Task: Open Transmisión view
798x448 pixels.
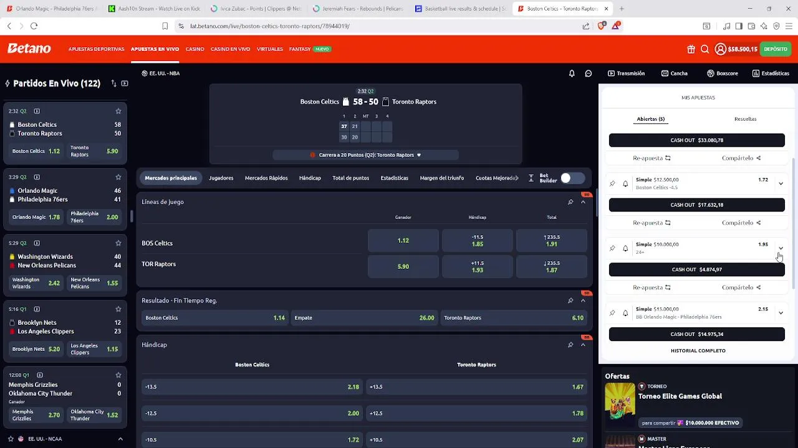Action: pyautogui.click(x=626, y=73)
